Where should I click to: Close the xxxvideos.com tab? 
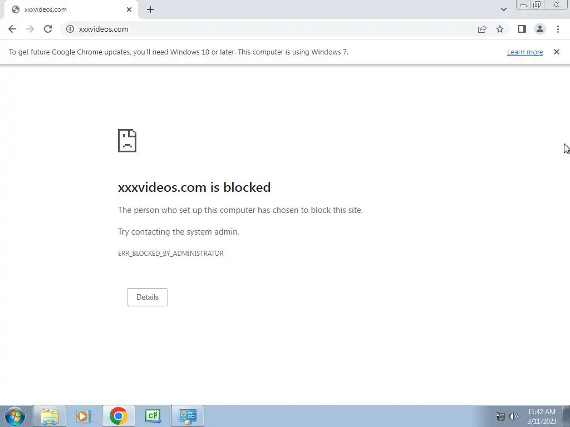[x=129, y=9]
